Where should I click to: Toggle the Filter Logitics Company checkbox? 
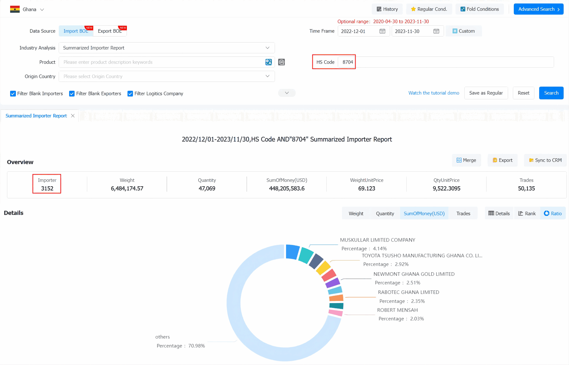click(130, 94)
